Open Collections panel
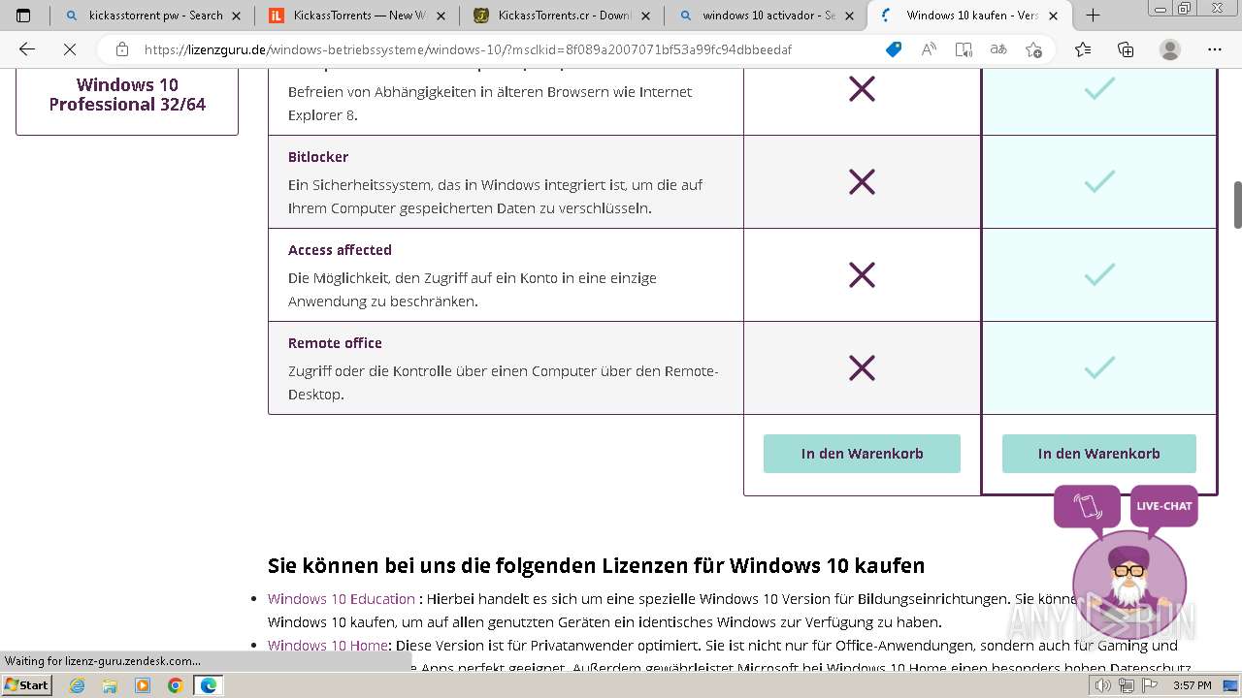This screenshot has height=698, width=1242. coord(1126,49)
